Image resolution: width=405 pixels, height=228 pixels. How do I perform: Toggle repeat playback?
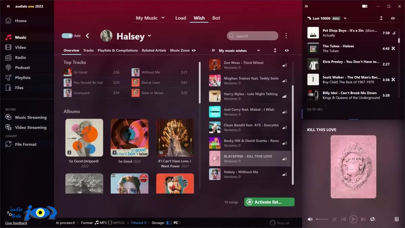point(373,219)
